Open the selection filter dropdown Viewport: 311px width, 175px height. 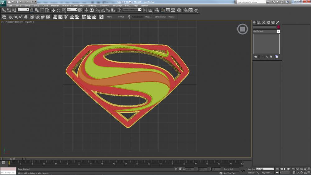point(23,10)
